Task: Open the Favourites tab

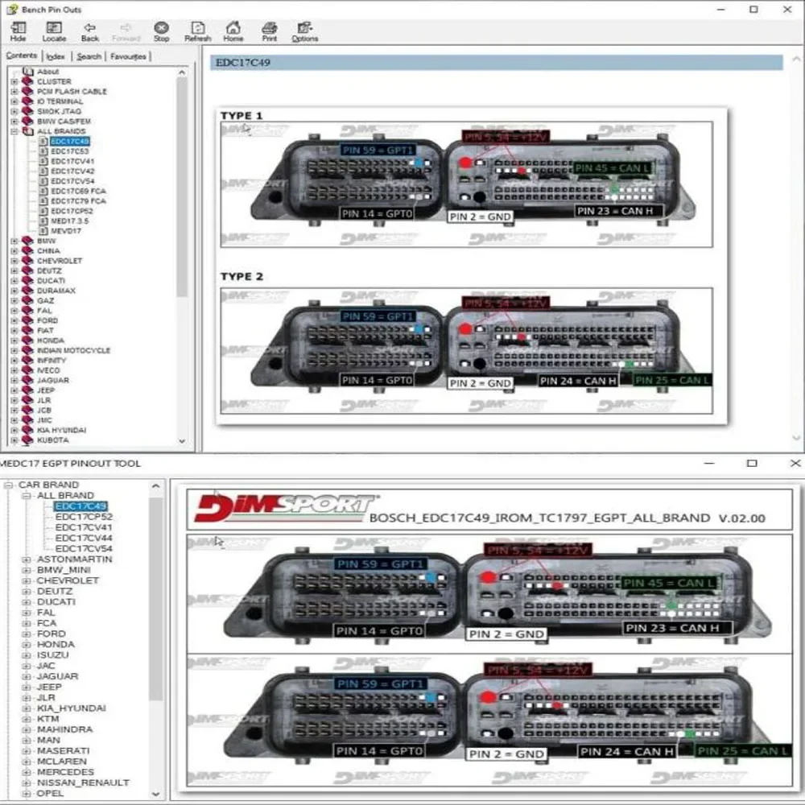Action: 128,56
